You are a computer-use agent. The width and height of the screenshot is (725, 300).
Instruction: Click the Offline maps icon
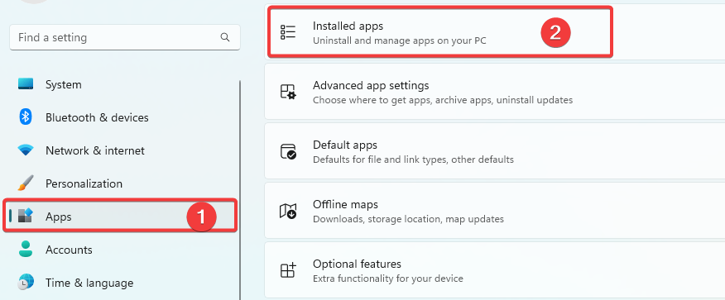click(287, 211)
